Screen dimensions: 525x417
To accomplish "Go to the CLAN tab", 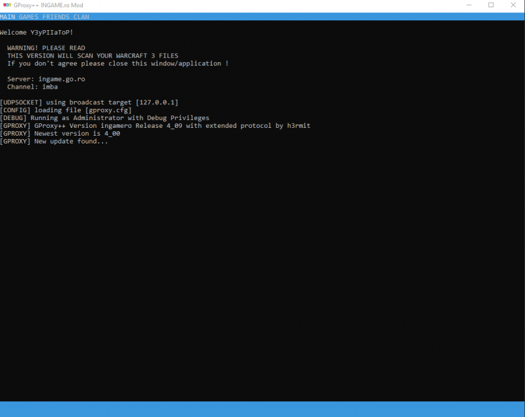I will [81, 16].
